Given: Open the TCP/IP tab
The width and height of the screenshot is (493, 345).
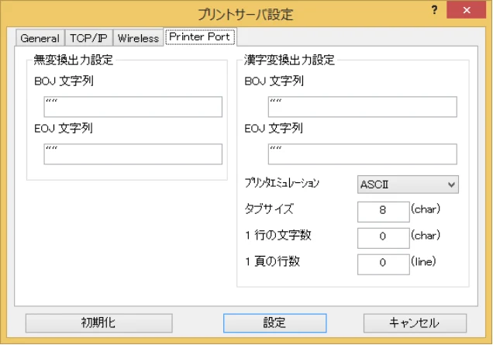Looking at the screenshot, I should pos(88,38).
